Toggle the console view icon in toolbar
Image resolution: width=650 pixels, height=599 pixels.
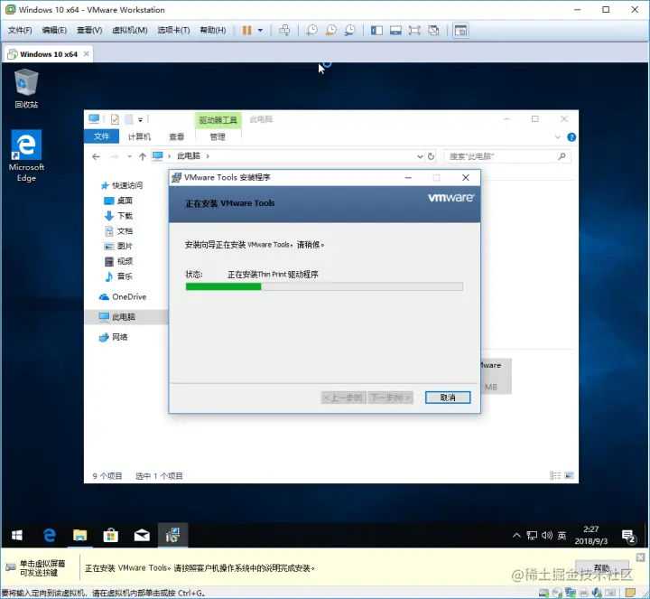pyautogui.click(x=460, y=31)
